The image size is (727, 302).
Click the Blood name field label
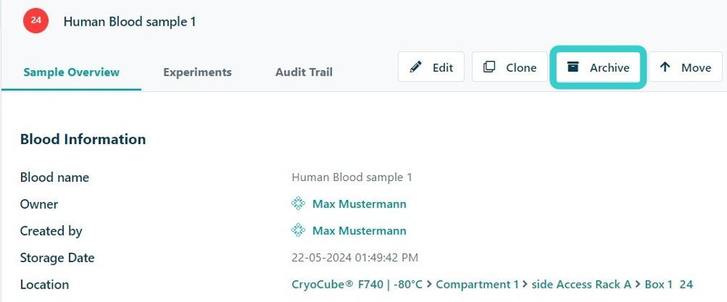54,177
